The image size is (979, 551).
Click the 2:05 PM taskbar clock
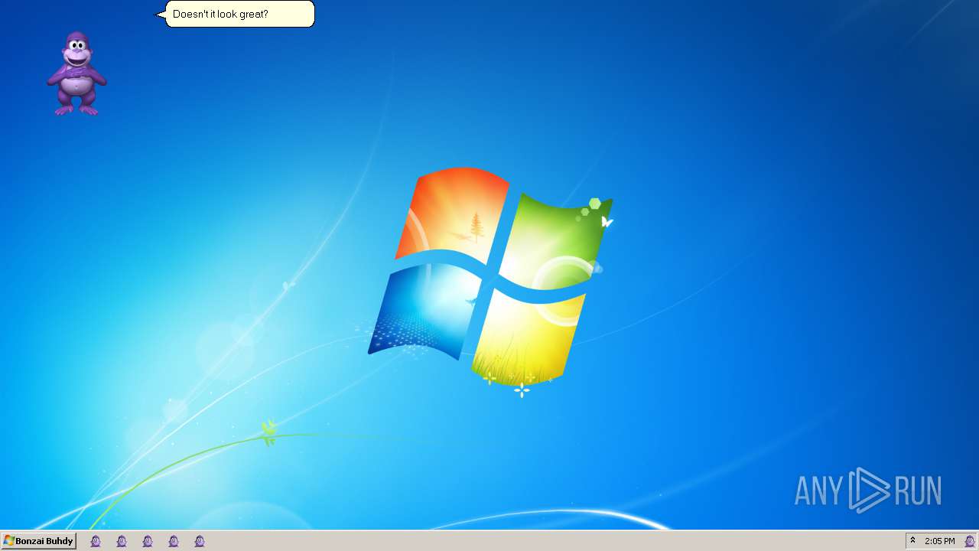[x=939, y=541]
